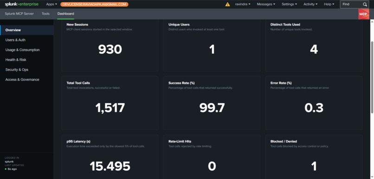374x179 pixels.
Task: Open the Apps dropdown menu
Action: 52,4
